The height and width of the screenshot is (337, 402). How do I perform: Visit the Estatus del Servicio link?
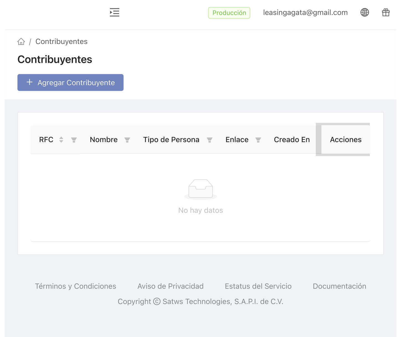258,286
